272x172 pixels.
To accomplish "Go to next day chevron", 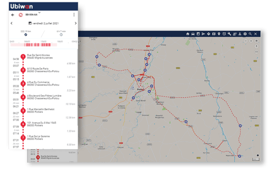I will [x=76, y=23].
